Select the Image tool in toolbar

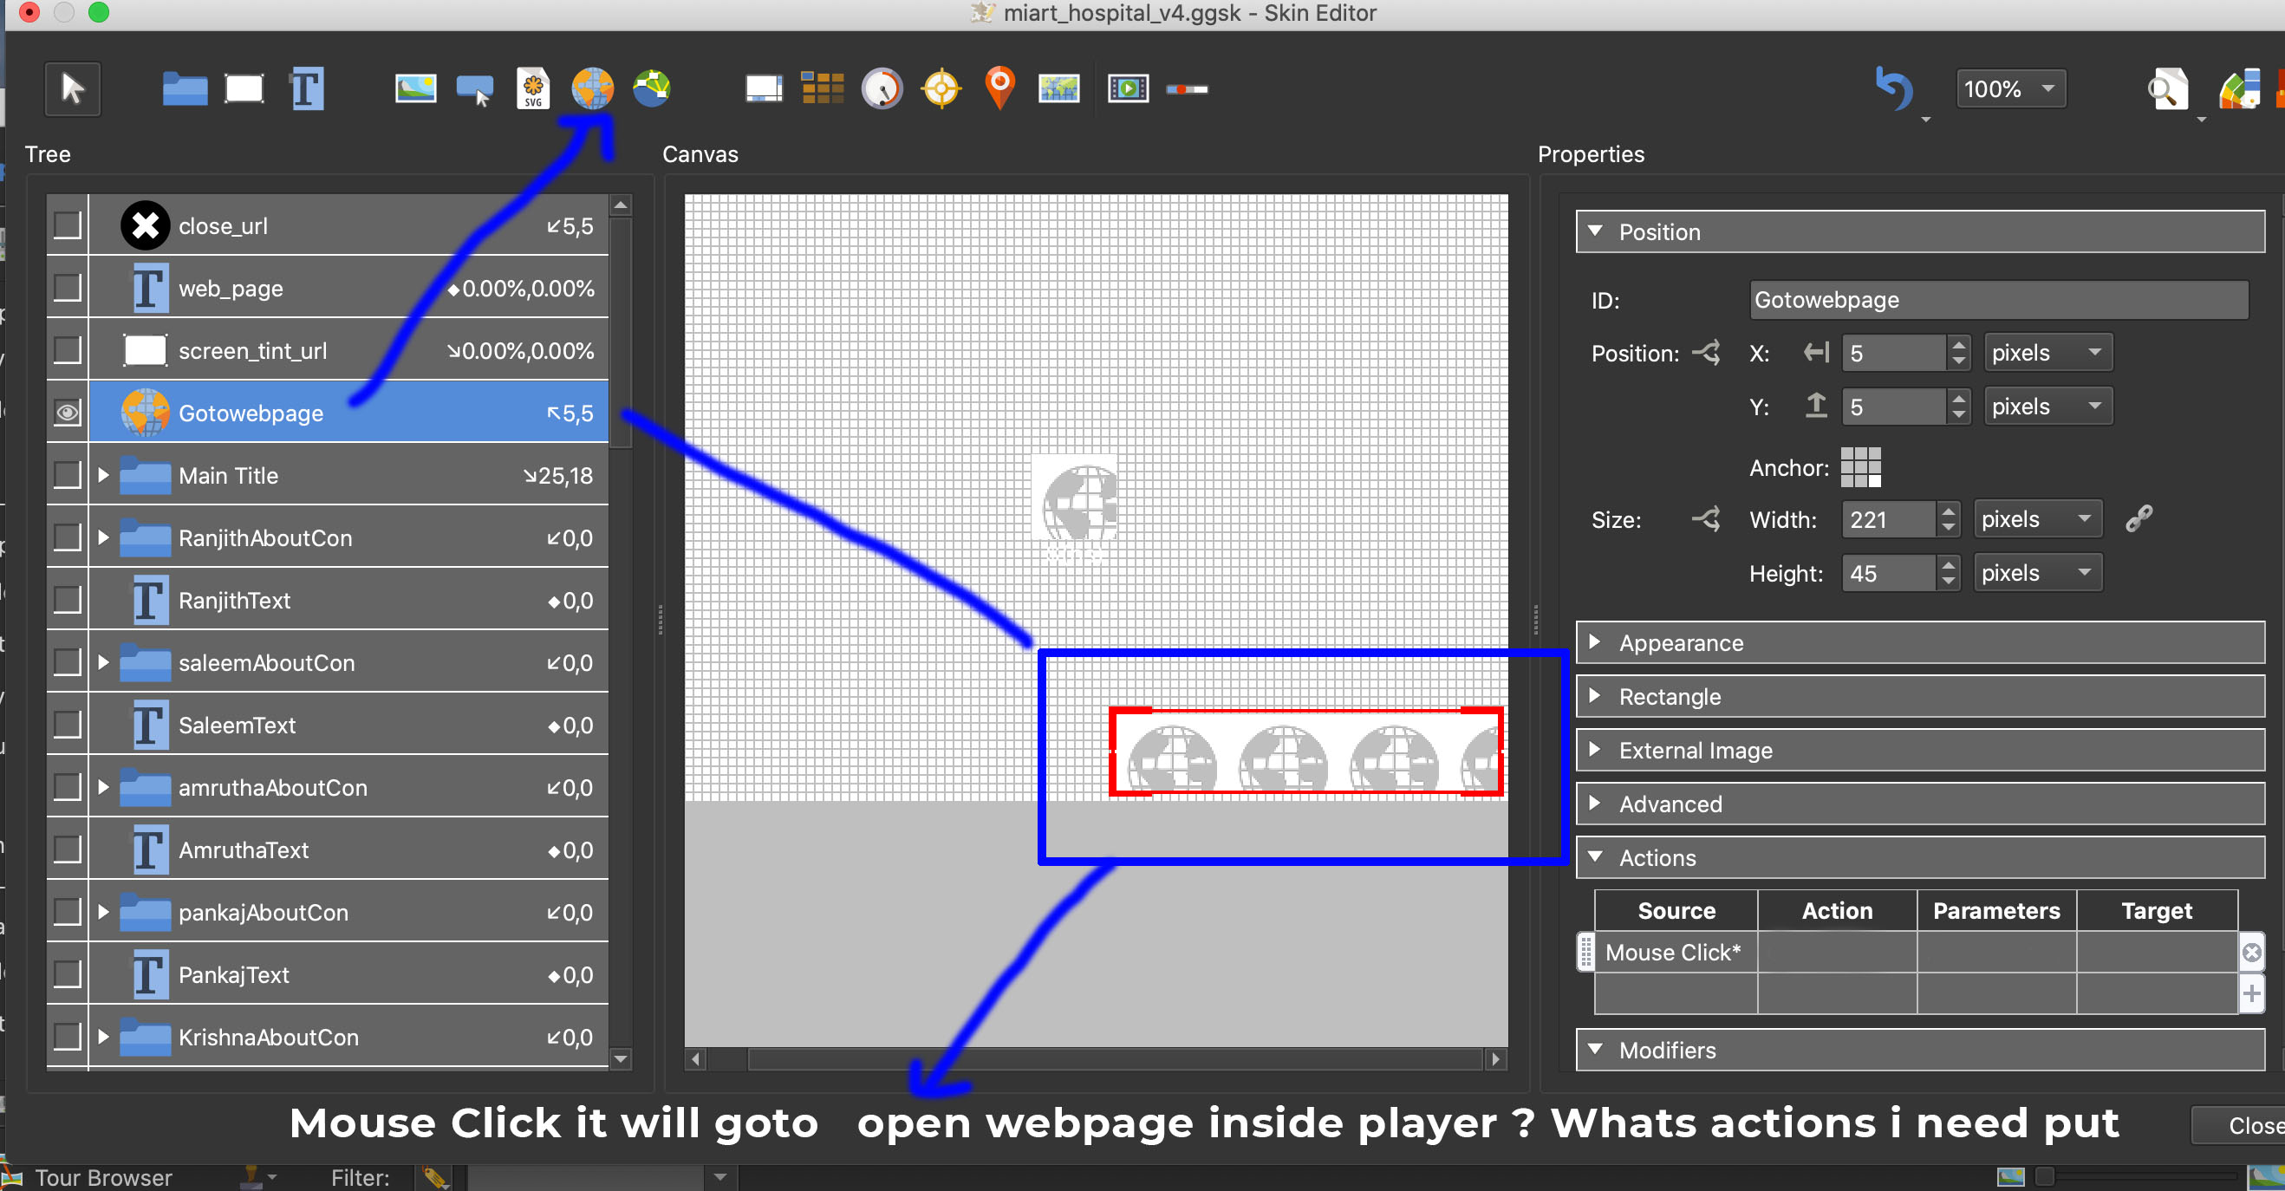click(x=415, y=88)
